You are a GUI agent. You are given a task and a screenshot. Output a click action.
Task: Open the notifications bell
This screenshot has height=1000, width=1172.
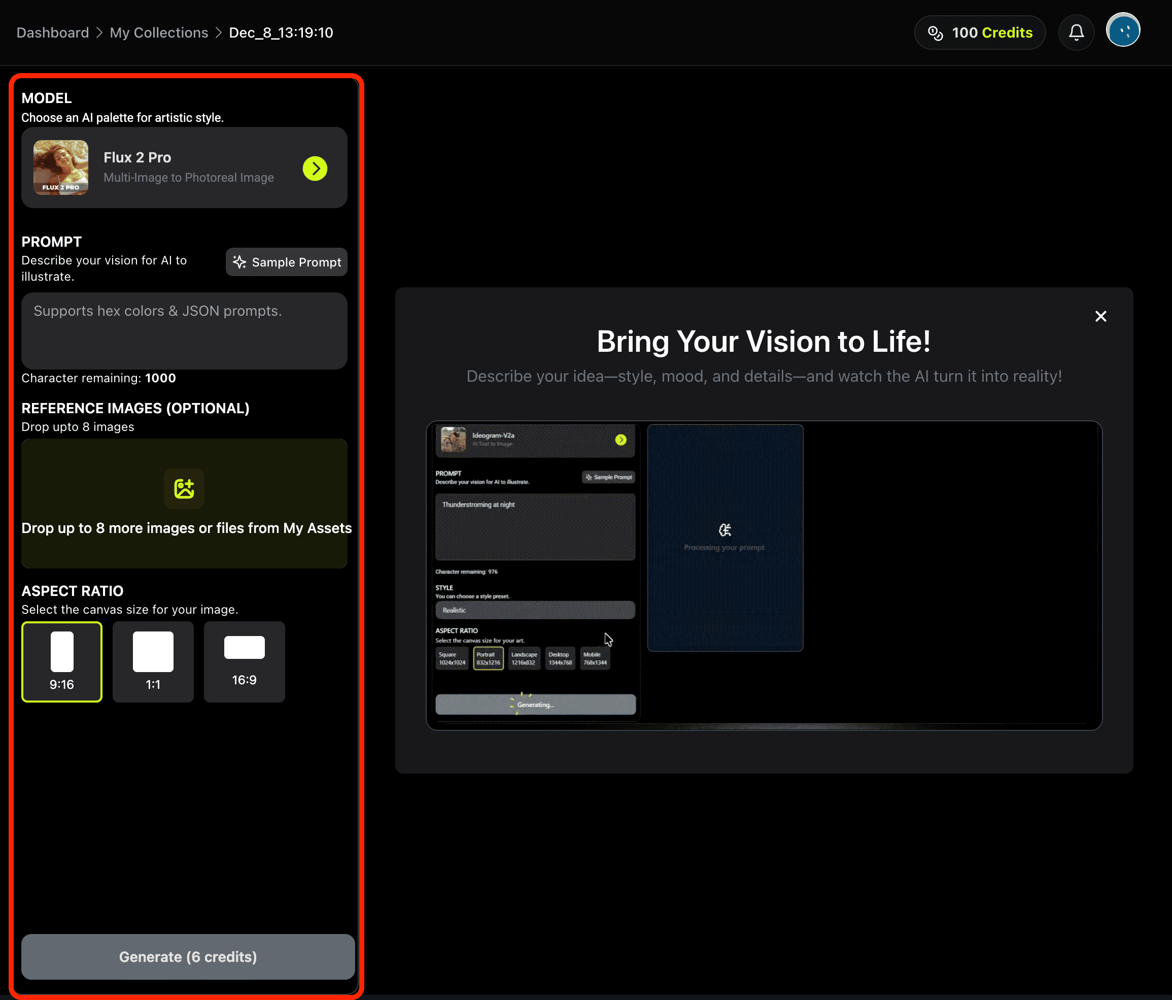pyautogui.click(x=1076, y=32)
